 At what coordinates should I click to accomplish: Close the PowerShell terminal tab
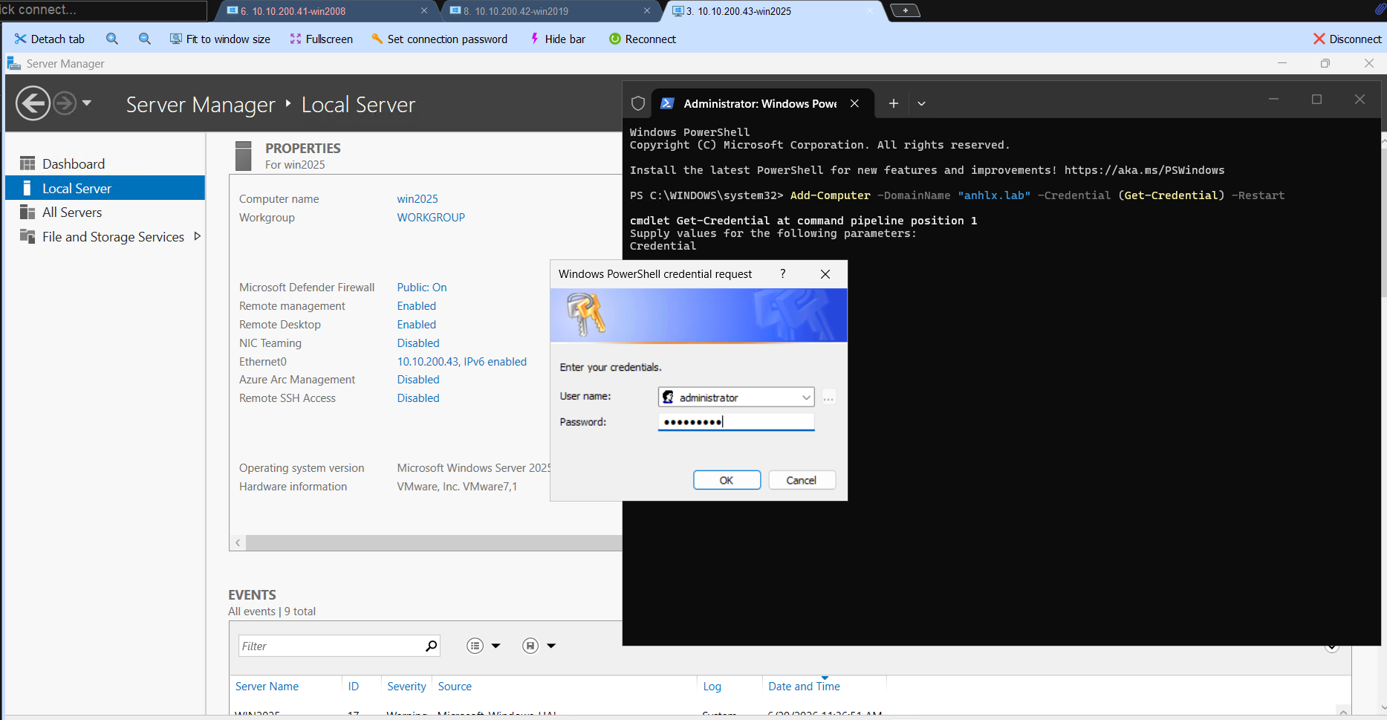click(855, 103)
